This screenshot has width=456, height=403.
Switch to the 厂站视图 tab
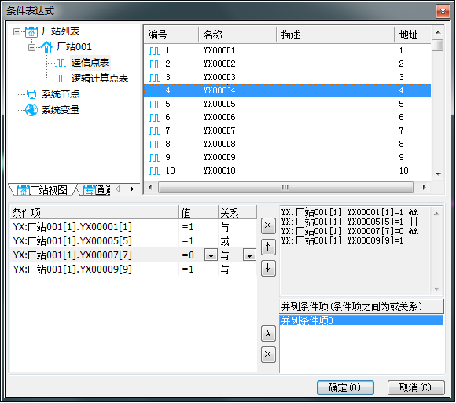42,190
